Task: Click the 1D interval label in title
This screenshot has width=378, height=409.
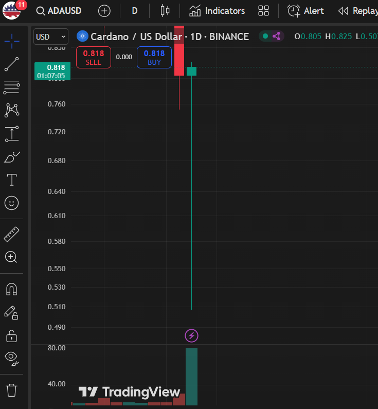Action: (196, 37)
